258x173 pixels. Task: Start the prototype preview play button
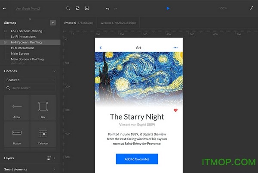click(x=168, y=8)
